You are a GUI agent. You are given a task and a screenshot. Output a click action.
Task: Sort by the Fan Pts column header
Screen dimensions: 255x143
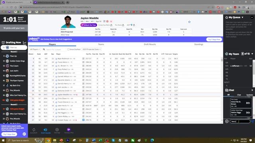tap(88, 54)
